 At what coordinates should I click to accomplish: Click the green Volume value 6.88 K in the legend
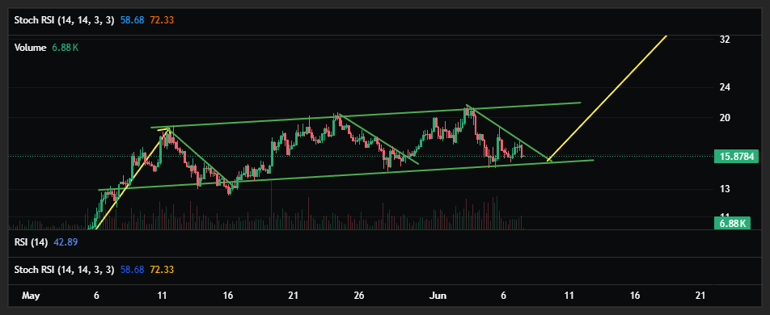click(66, 48)
